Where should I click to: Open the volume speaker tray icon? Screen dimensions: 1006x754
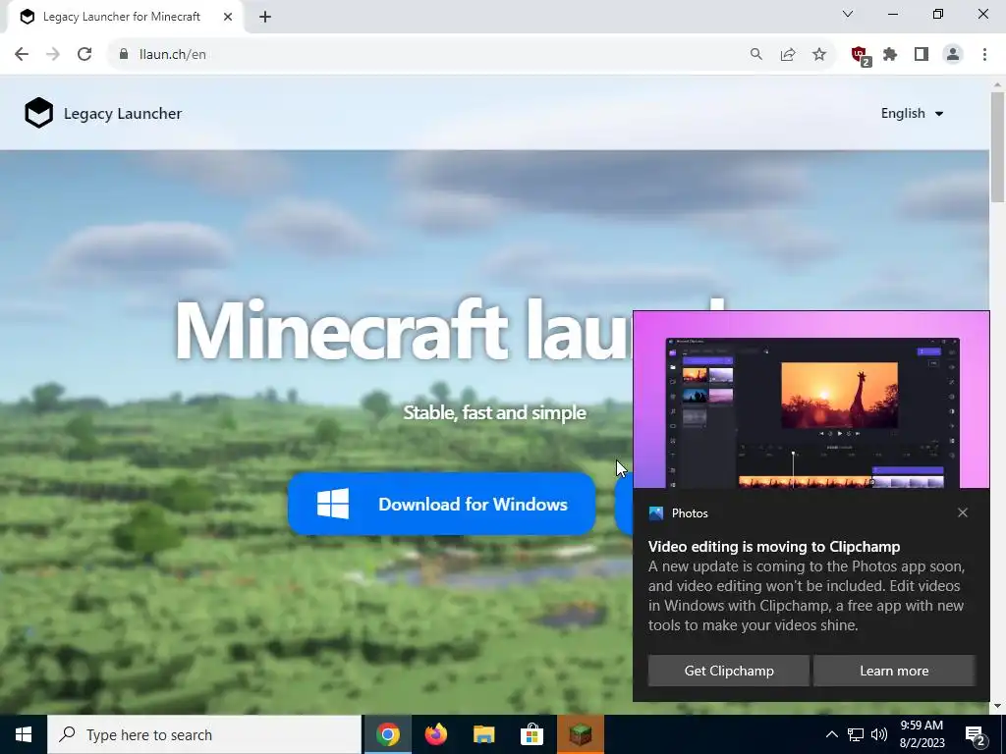[x=879, y=734]
